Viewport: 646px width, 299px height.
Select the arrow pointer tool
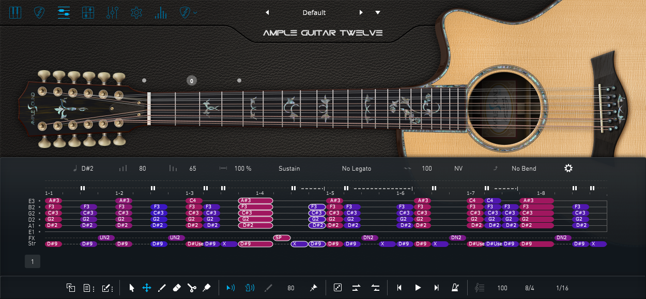pyautogui.click(x=131, y=288)
